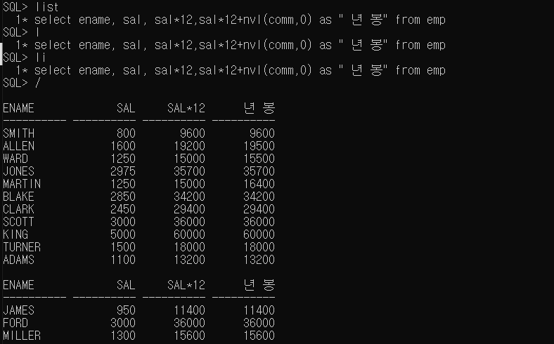
Task: Click the 'list' command text
Action: pyautogui.click(x=46, y=7)
